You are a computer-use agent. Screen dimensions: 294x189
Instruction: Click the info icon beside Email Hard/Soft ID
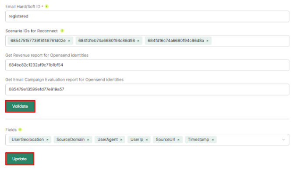coord(47,7)
